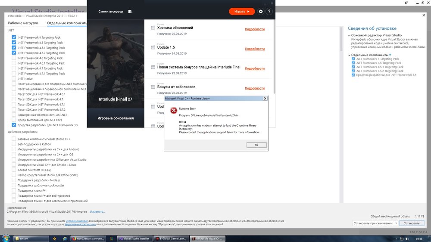Check Инструменты разработки на C++ для Android

pyautogui.click(x=14, y=149)
